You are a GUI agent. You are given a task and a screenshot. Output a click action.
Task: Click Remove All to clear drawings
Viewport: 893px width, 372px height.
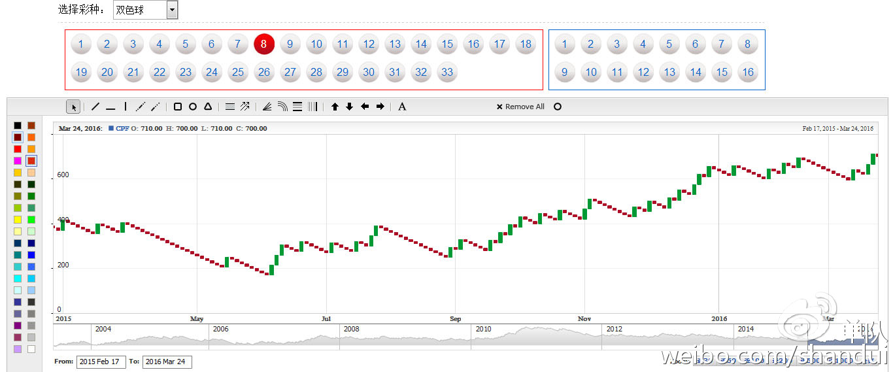(x=520, y=107)
